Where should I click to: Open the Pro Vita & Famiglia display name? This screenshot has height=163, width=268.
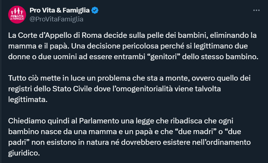59,11
